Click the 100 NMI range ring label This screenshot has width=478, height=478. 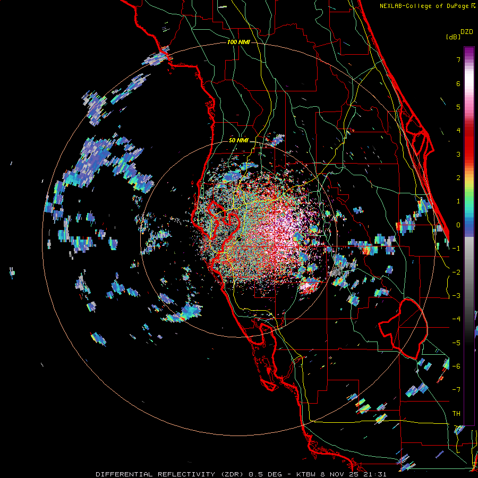point(238,42)
